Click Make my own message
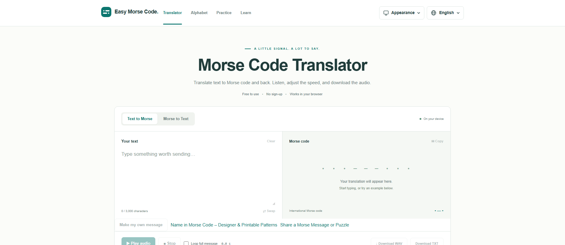 coord(141,225)
